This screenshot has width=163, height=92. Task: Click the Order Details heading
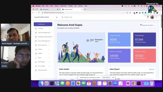pyautogui.click(x=64, y=69)
